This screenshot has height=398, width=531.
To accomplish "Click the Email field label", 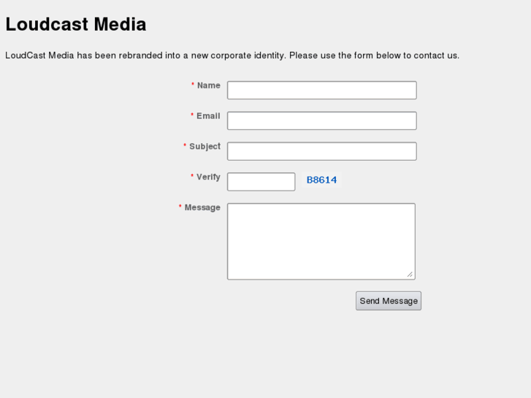I will pos(208,116).
